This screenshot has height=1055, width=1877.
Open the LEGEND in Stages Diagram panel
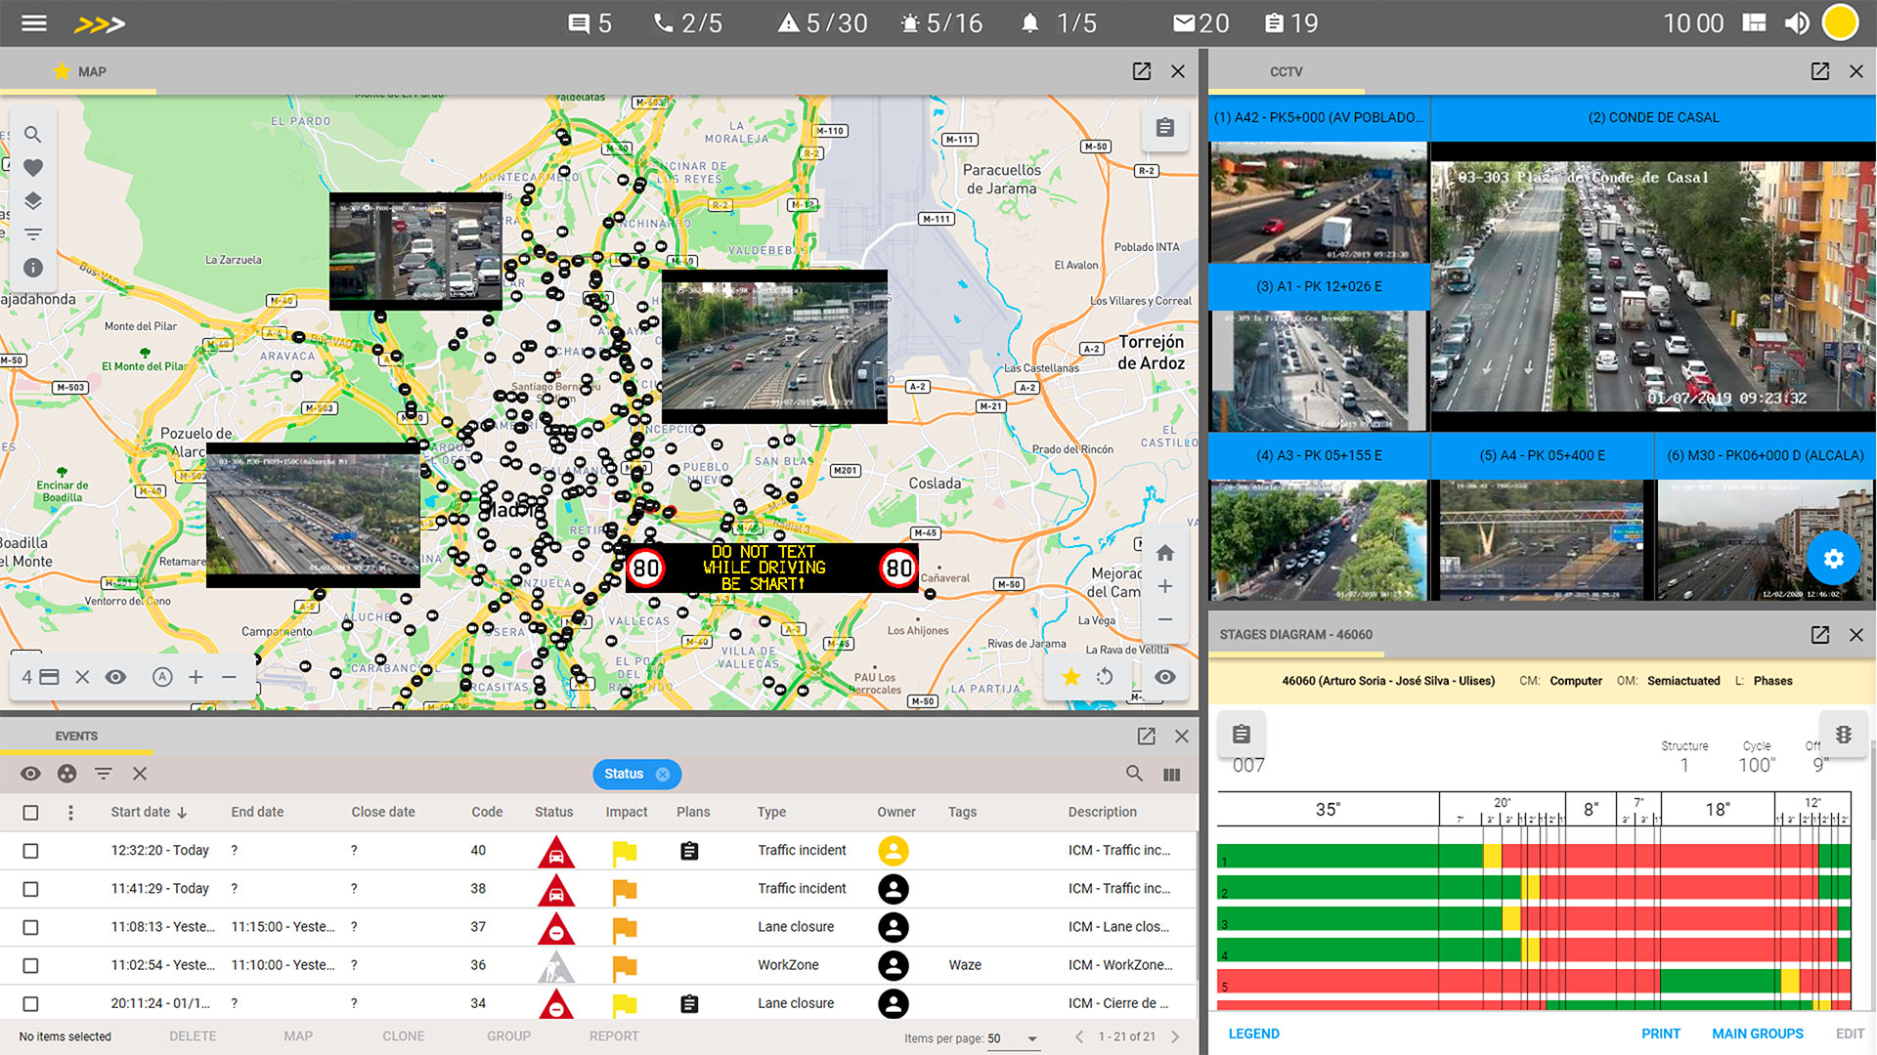pyautogui.click(x=1254, y=1033)
